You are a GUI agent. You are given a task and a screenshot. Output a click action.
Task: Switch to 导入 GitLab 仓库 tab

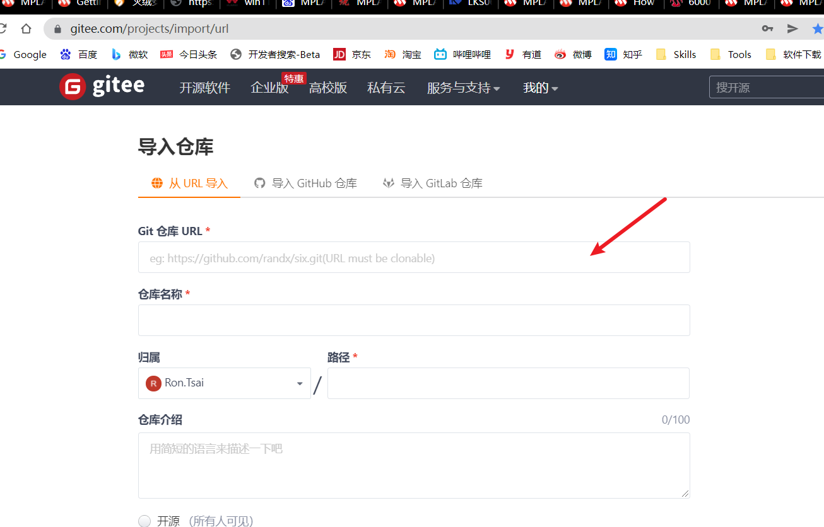(433, 183)
